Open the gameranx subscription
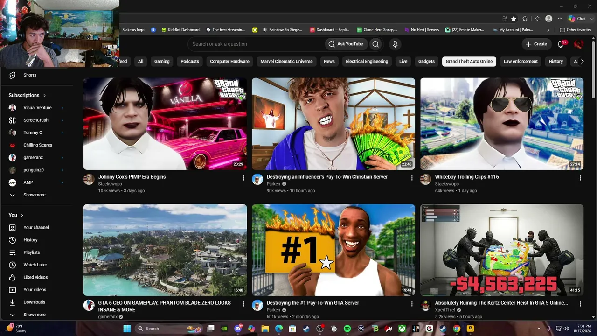Image resolution: width=597 pixels, height=336 pixels. point(33,158)
